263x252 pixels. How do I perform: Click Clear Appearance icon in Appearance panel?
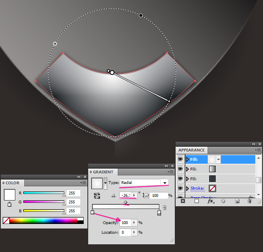pyautogui.click(x=223, y=201)
